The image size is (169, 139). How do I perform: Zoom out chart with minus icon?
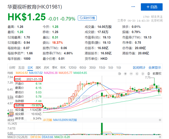(131, 74)
